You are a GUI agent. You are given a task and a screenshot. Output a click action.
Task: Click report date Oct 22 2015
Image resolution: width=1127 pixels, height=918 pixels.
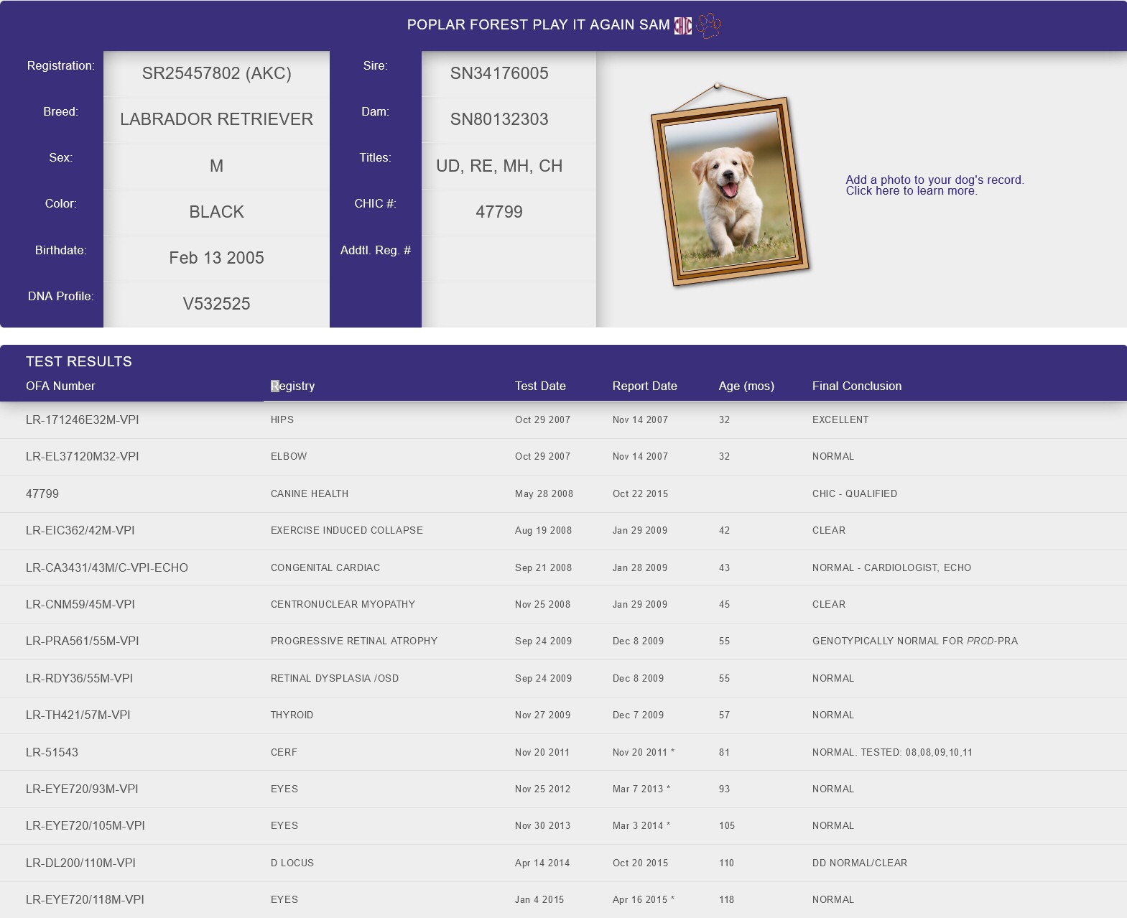tap(640, 493)
